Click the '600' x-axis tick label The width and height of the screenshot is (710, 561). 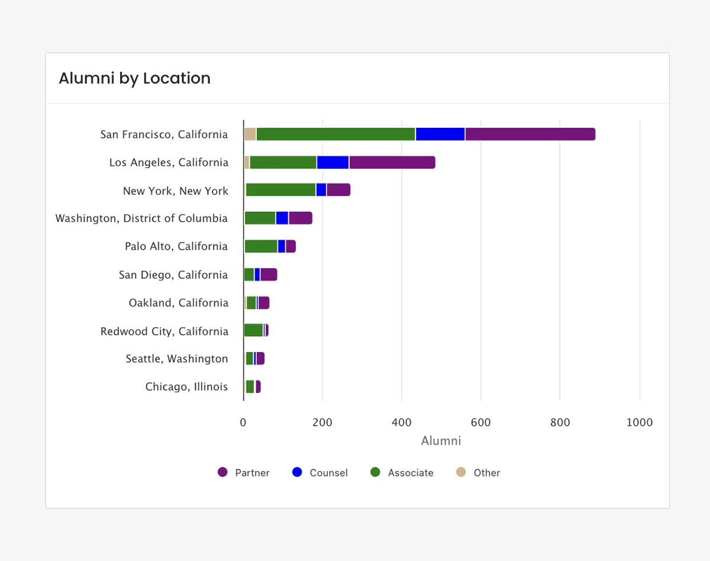(481, 423)
